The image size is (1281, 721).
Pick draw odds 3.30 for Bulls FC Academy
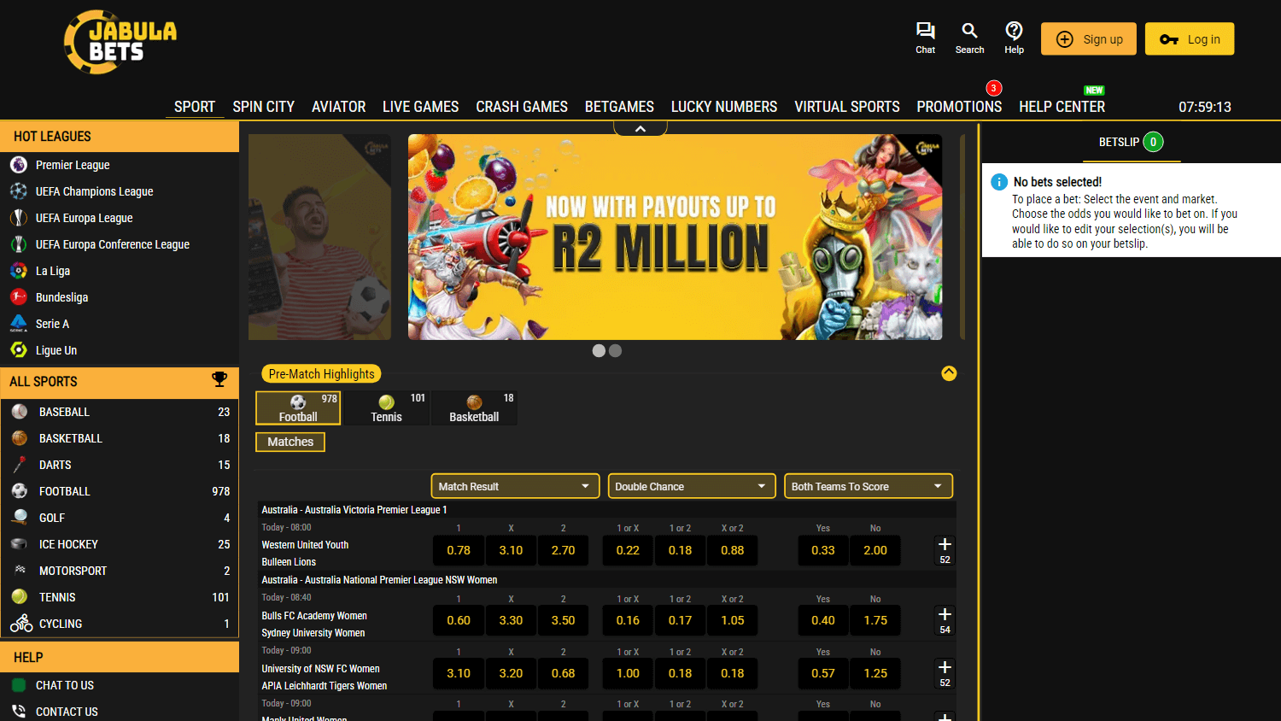511,620
